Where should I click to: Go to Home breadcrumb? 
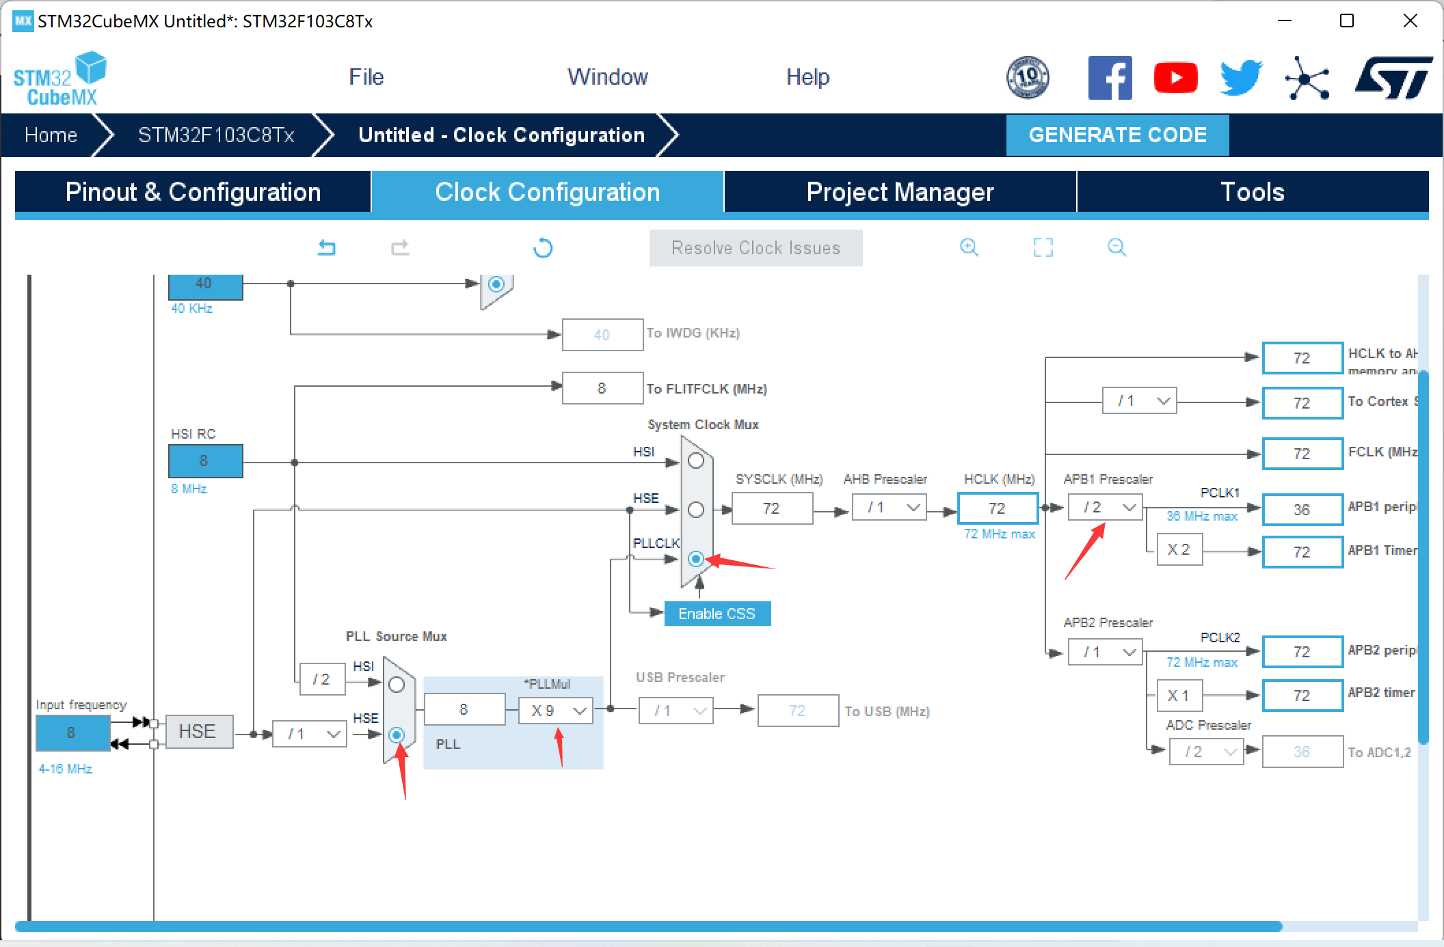51,135
